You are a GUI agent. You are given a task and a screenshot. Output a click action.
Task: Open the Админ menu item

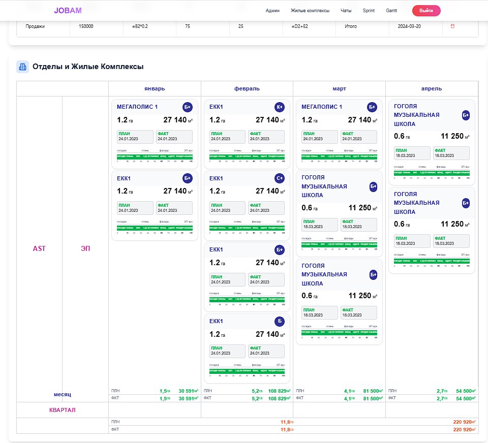coord(272,11)
